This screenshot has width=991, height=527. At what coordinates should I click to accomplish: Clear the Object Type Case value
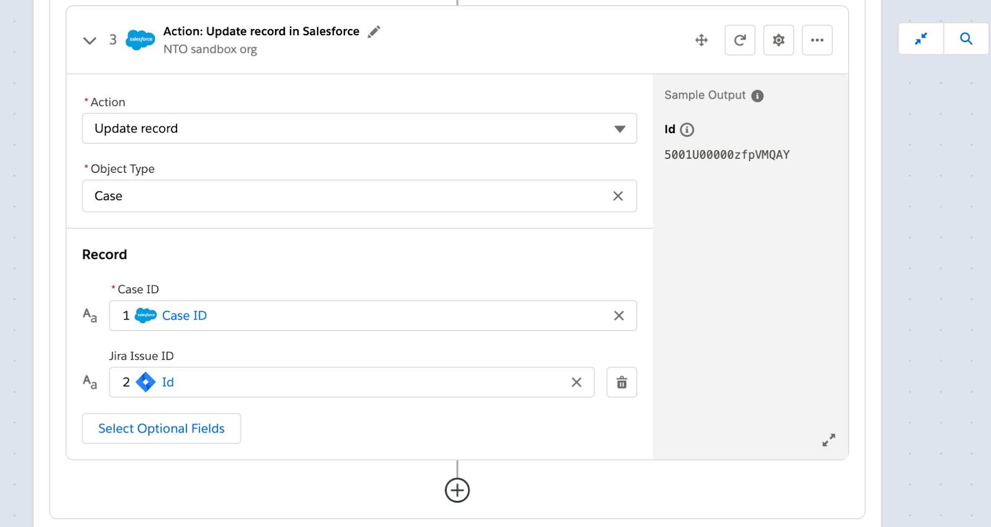click(x=618, y=196)
